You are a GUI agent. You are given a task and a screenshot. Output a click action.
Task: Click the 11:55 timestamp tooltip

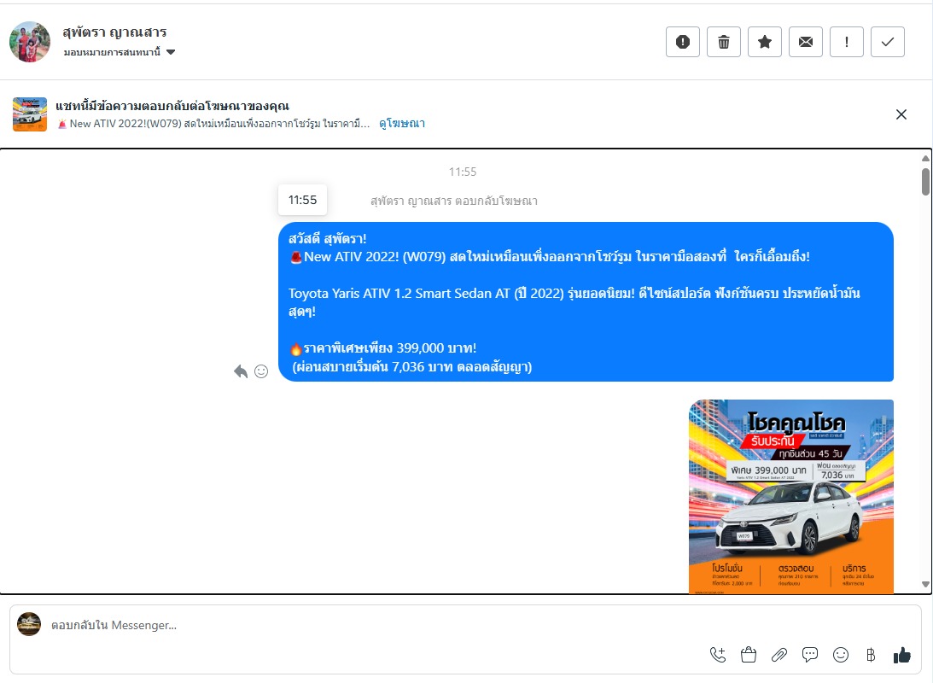pos(302,200)
